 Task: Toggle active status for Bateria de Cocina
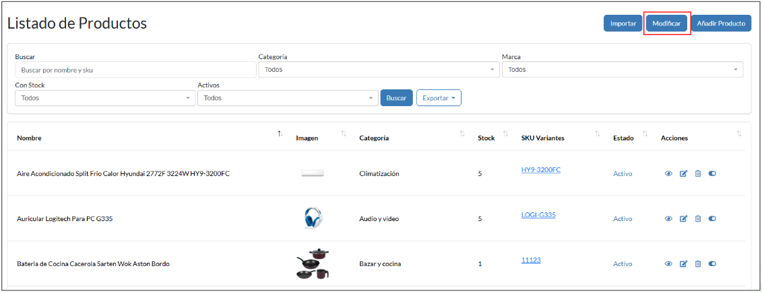tap(713, 264)
